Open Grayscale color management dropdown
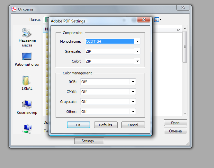Screen dimensions: 214x168 [108, 102]
